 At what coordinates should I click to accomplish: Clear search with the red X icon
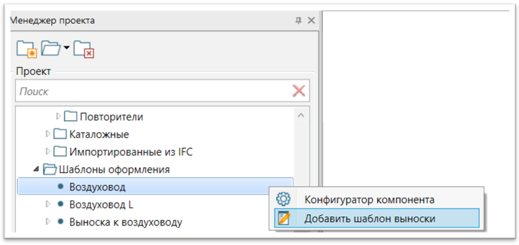(299, 91)
